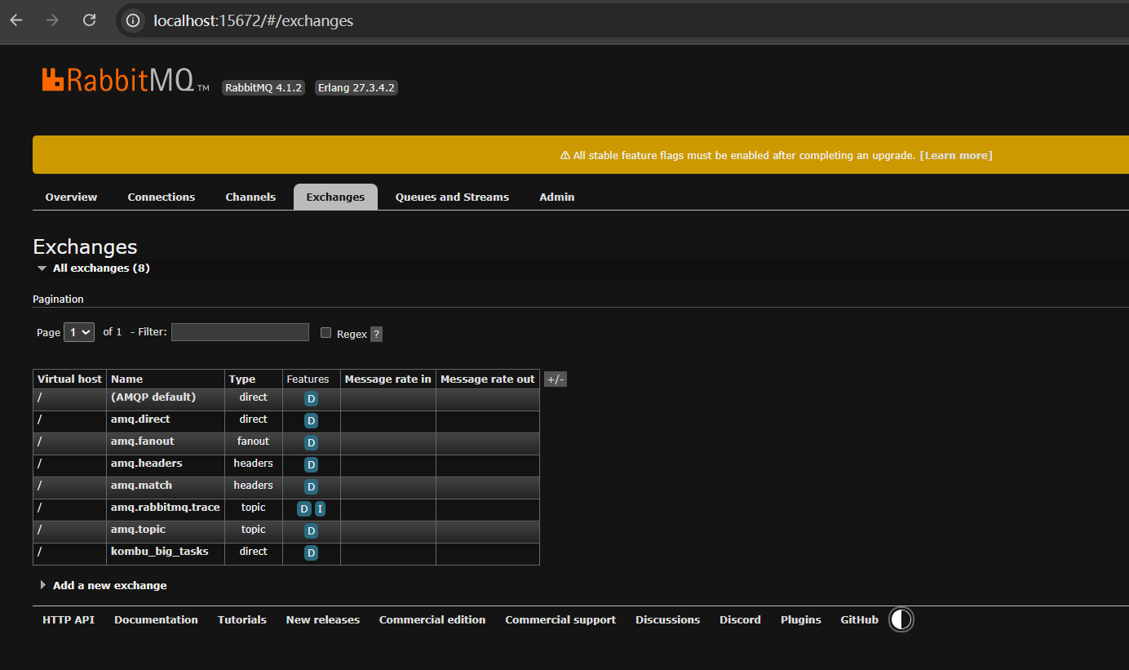Open the HTTP API footer link

tap(69, 620)
